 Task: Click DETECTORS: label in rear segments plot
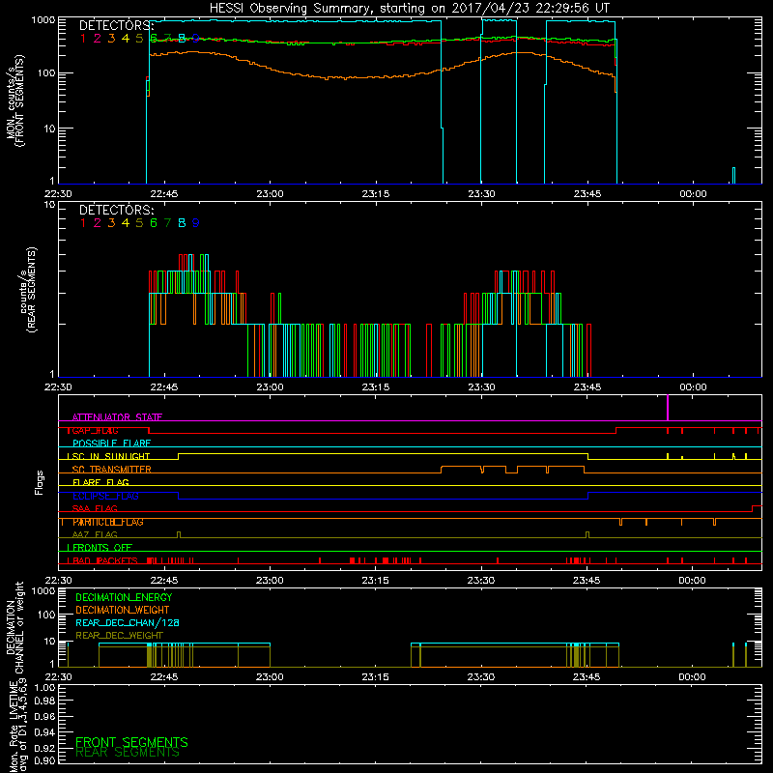(116, 210)
